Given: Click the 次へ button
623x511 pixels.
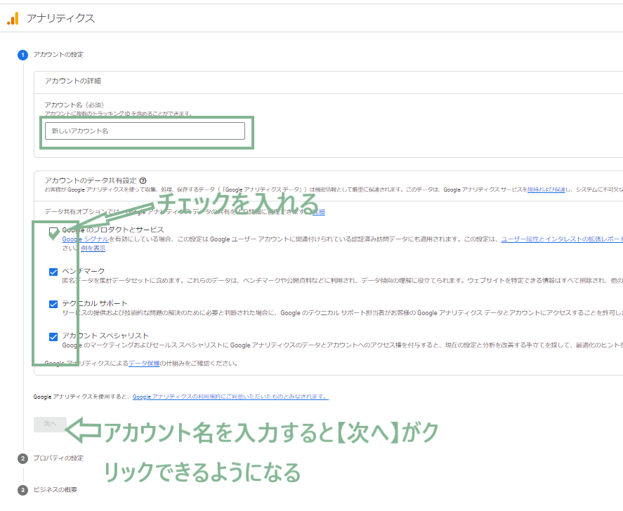Looking at the screenshot, I should click(50, 424).
